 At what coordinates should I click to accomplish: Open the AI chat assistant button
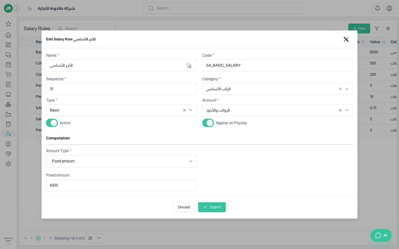tap(381, 235)
